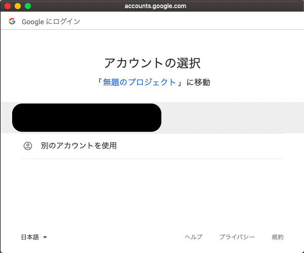304x253 pixels.
Task: Click divider line below 別のアカウントを使用
Action: pyautogui.click(x=152, y=159)
